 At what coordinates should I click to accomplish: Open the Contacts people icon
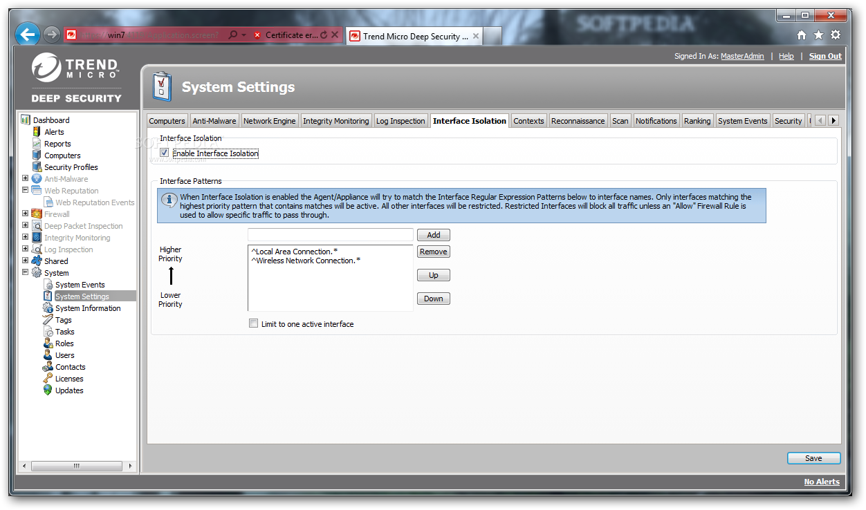48,367
